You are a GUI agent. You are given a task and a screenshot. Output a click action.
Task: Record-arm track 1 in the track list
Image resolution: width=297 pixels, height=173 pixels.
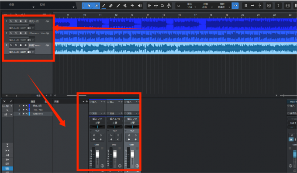pyautogui.click(x=21, y=21)
